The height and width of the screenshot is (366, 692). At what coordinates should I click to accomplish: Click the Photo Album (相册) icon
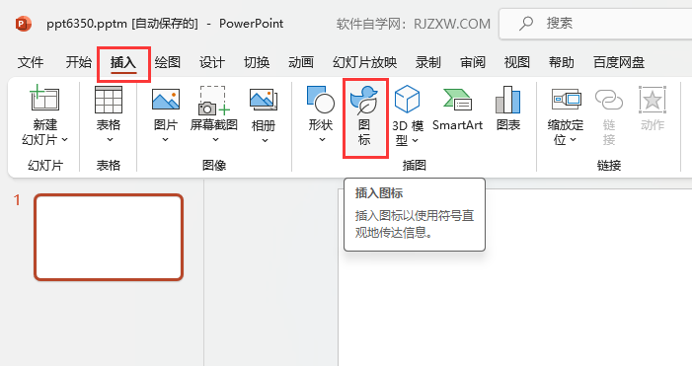[x=264, y=100]
